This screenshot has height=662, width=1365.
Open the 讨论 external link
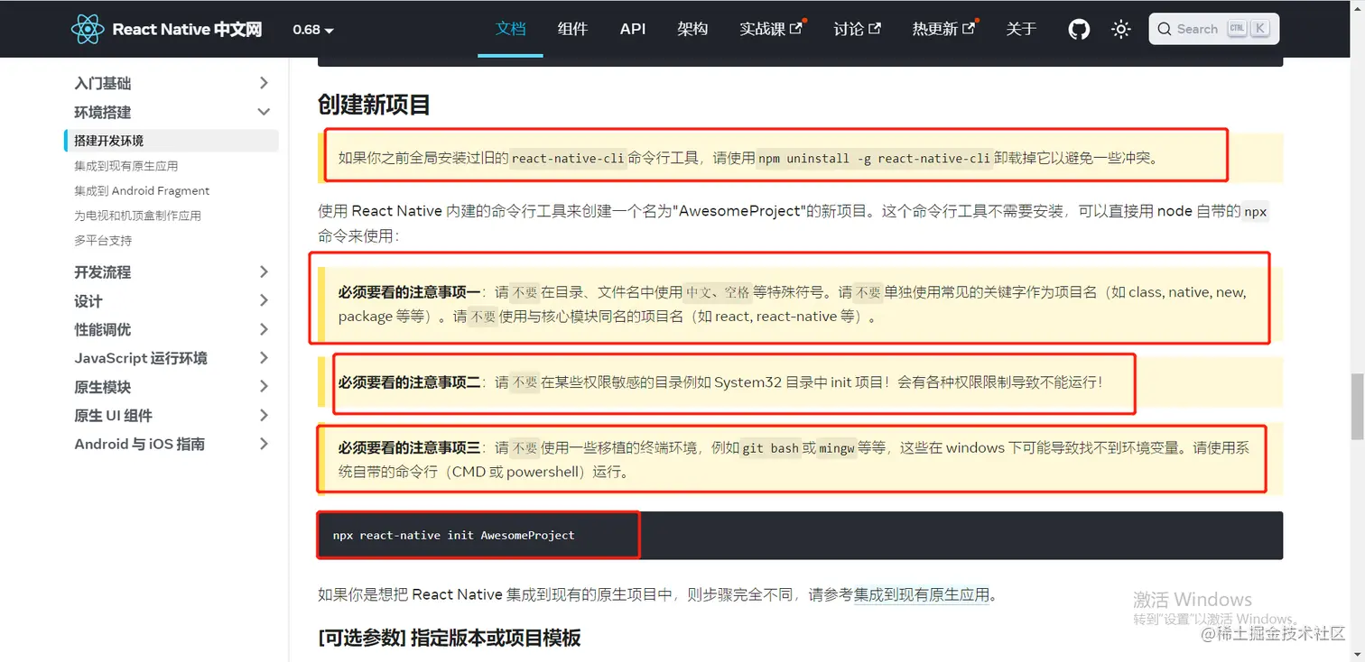tap(858, 29)
